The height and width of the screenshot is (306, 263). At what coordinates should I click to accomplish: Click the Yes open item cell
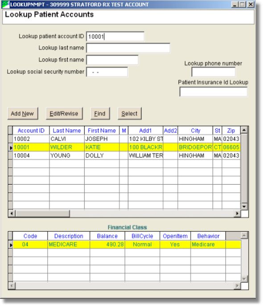[175, 244]
